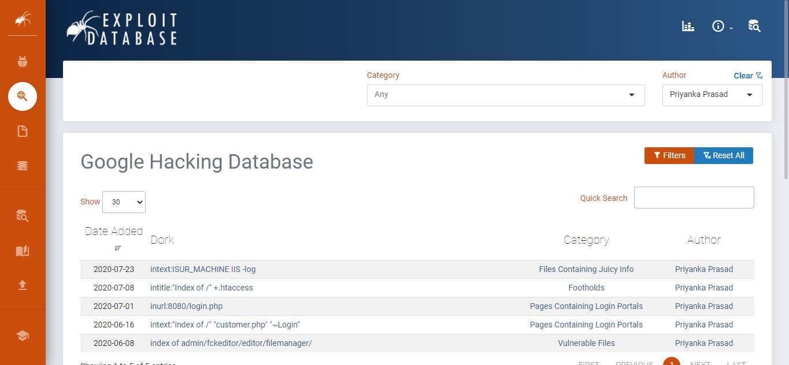Open Author dropdown showing Priyanka Prasad
Screen dimensions: 789x365
712,95
